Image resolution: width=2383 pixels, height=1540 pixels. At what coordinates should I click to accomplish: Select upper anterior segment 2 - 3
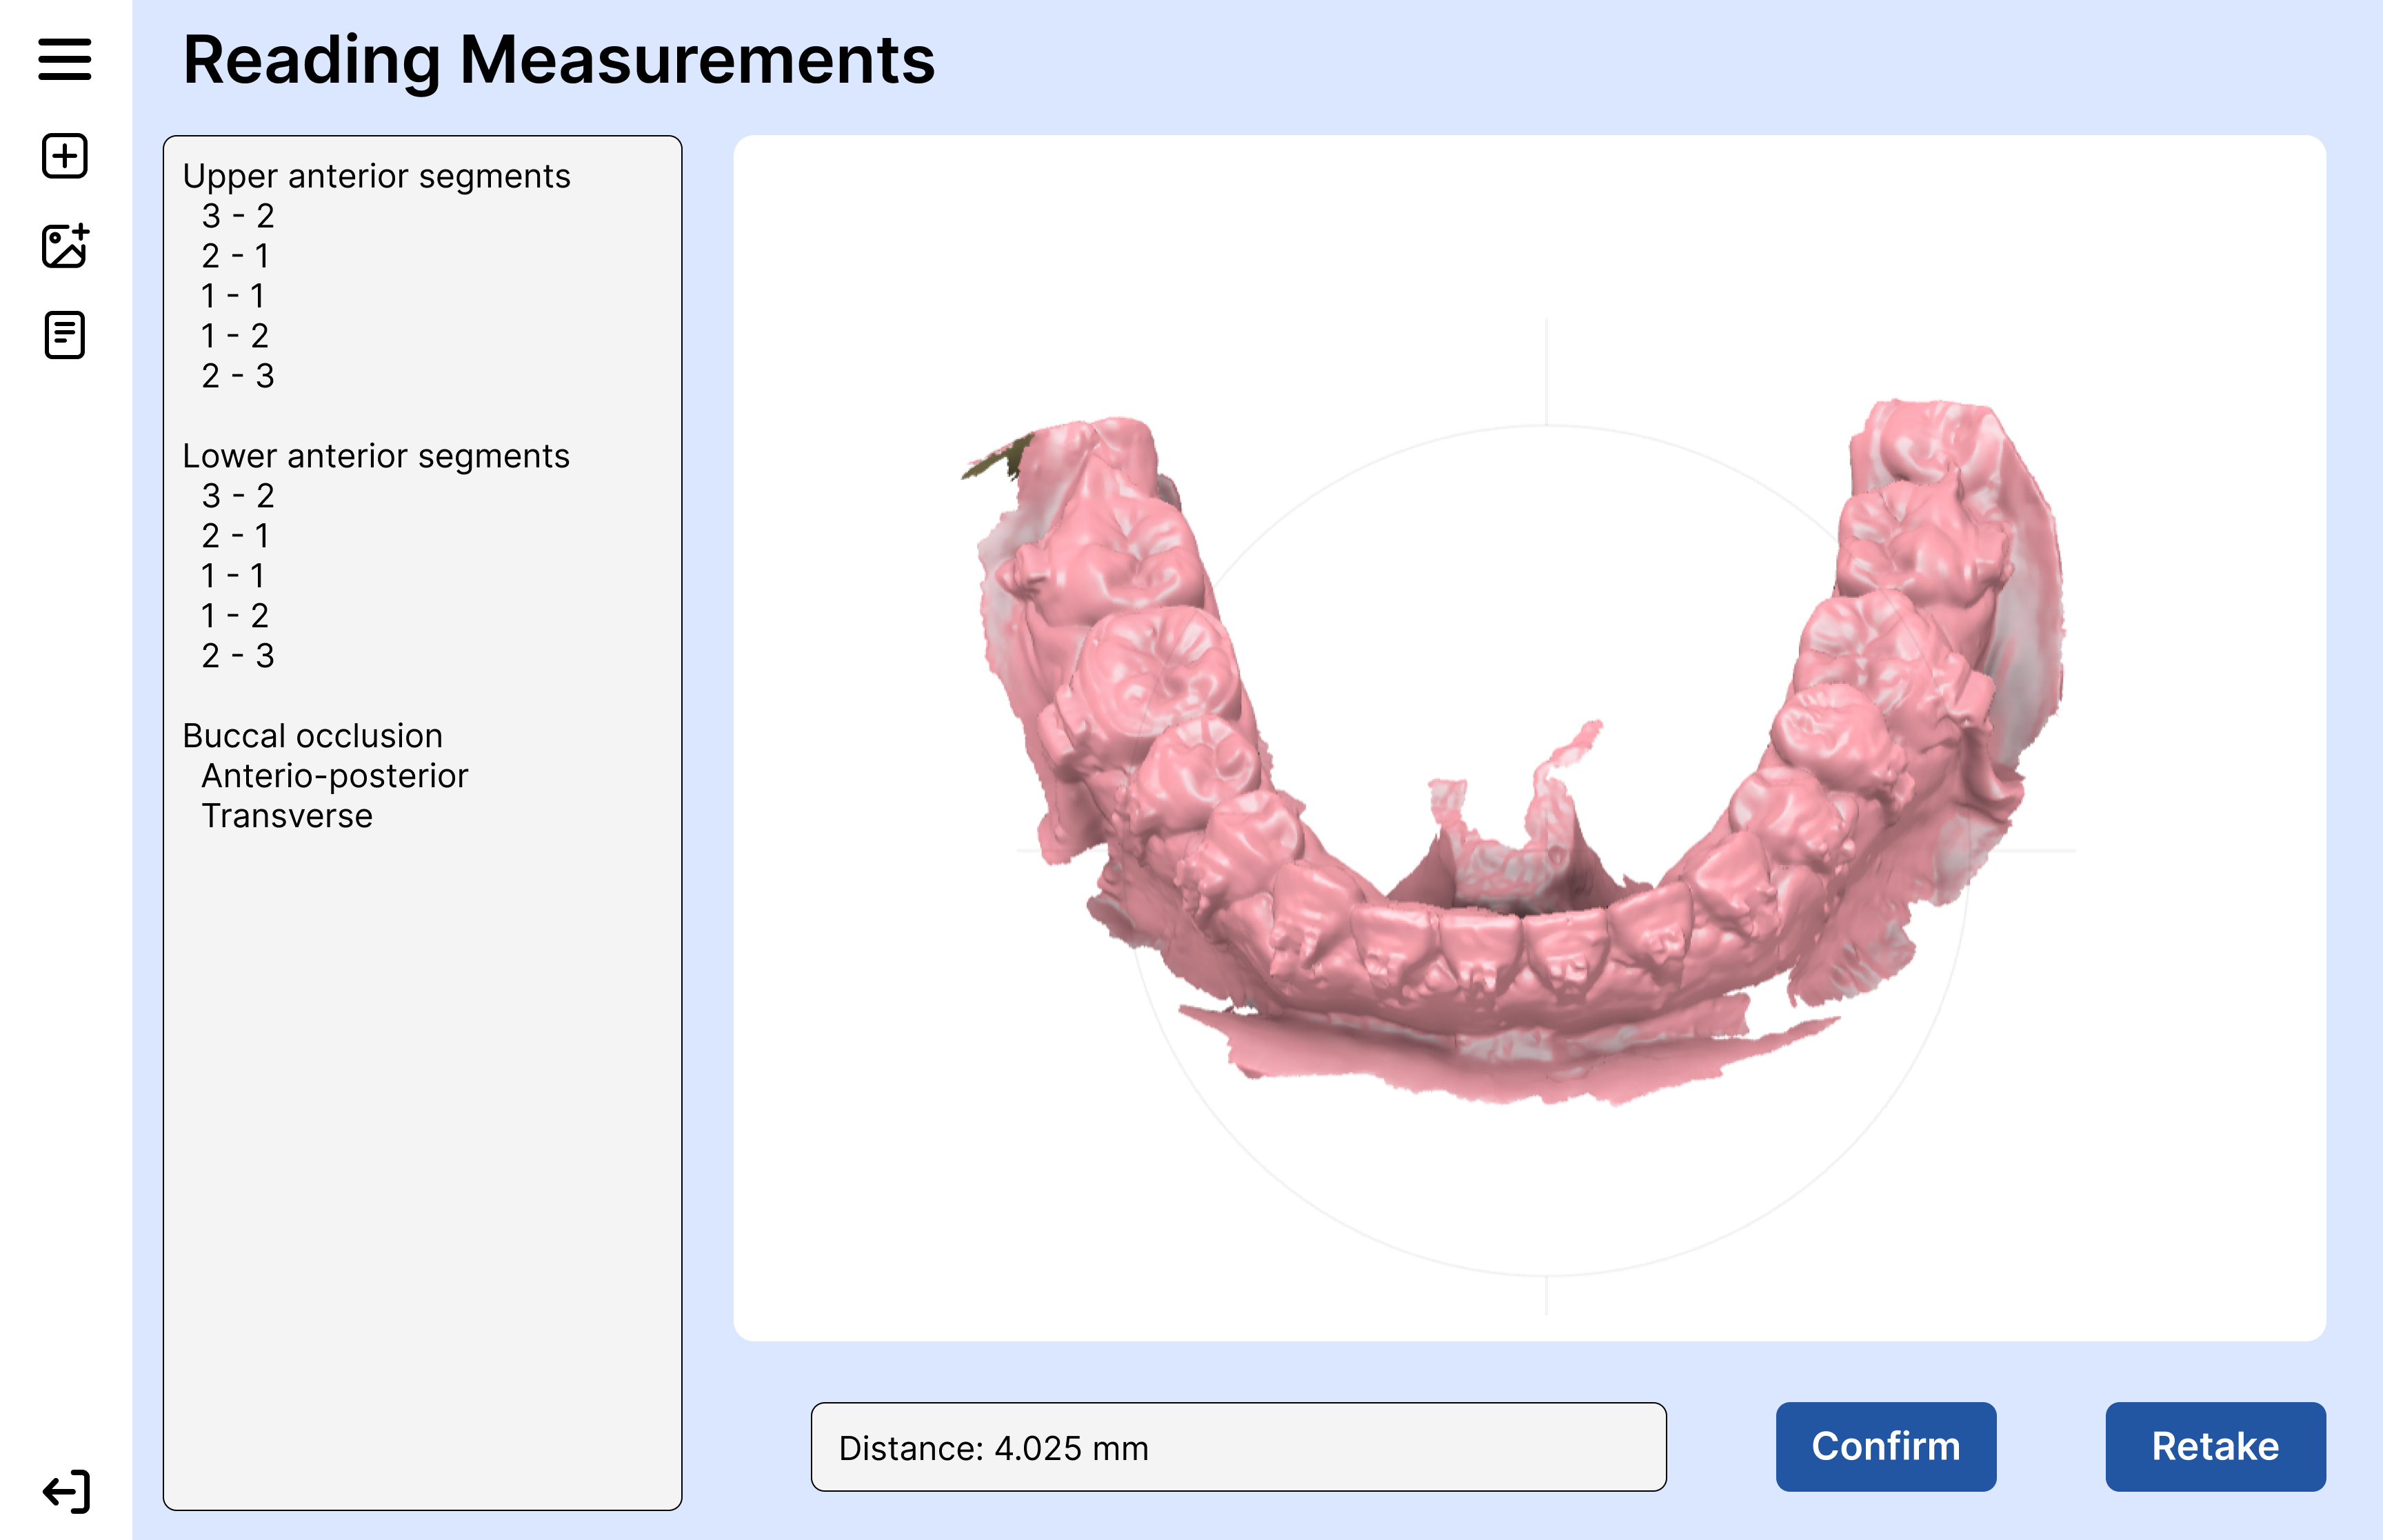[x=238, y=376]
